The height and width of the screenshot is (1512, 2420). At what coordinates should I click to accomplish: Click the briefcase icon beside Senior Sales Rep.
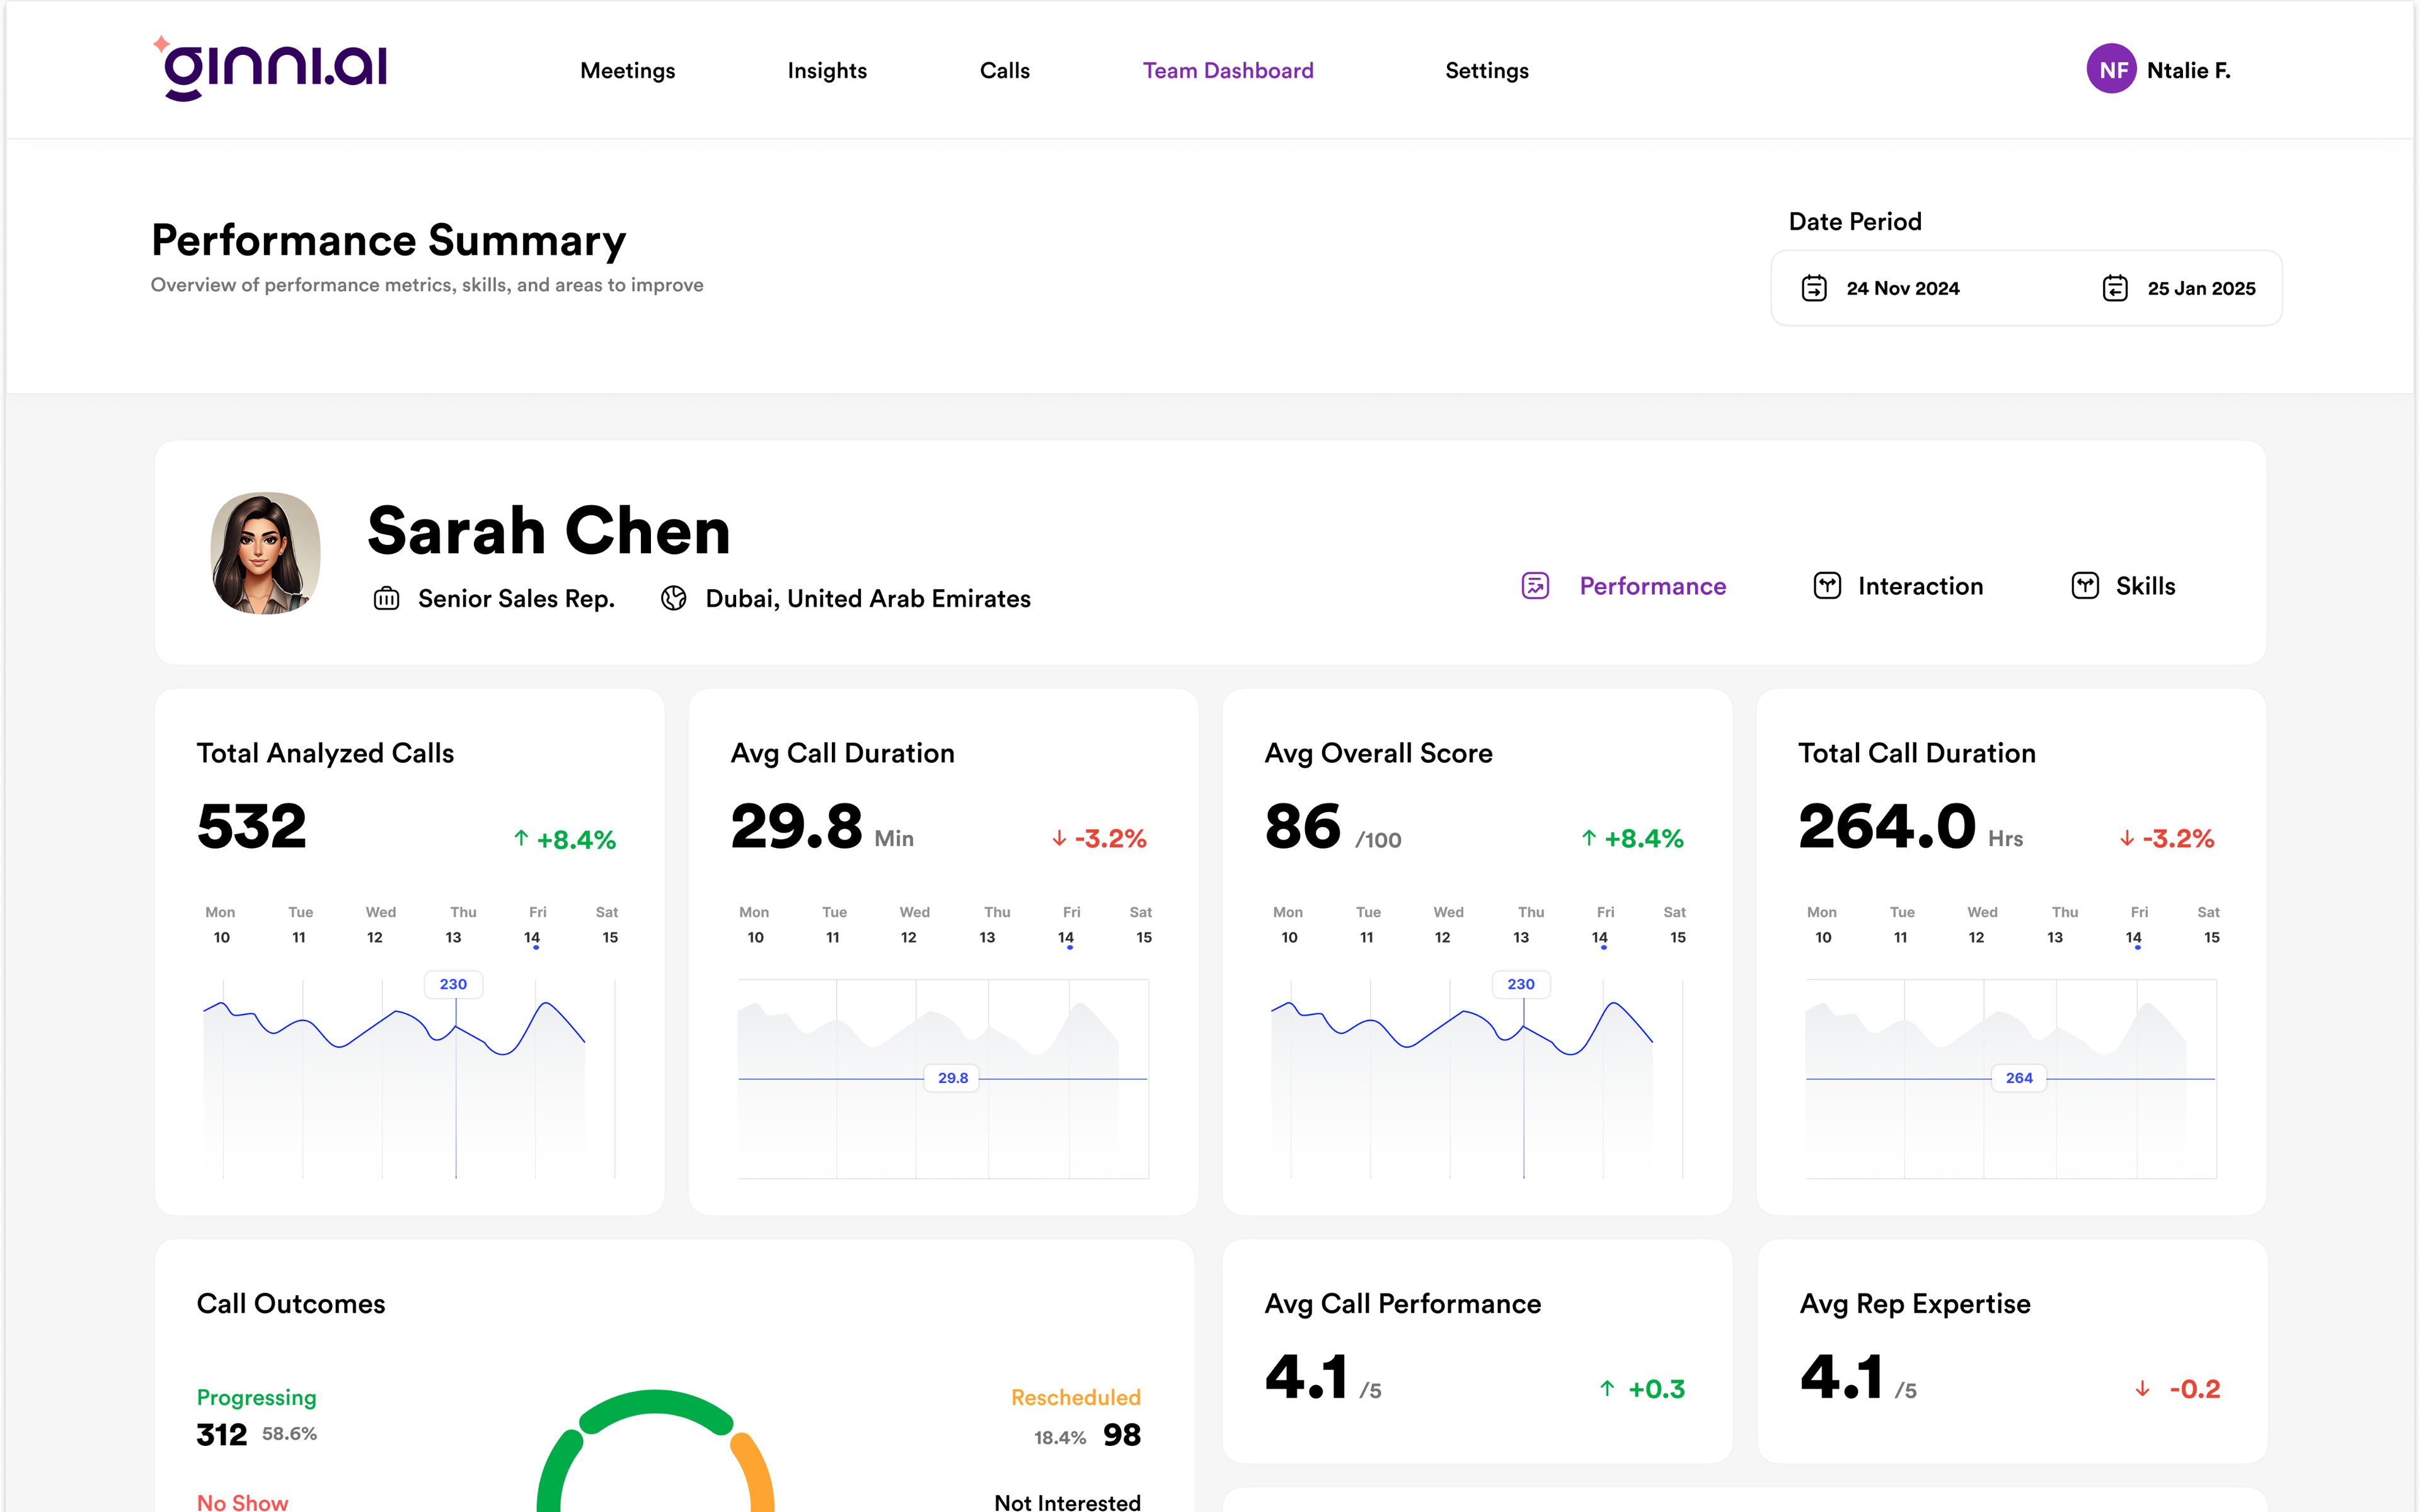click(x=386, y=599)
